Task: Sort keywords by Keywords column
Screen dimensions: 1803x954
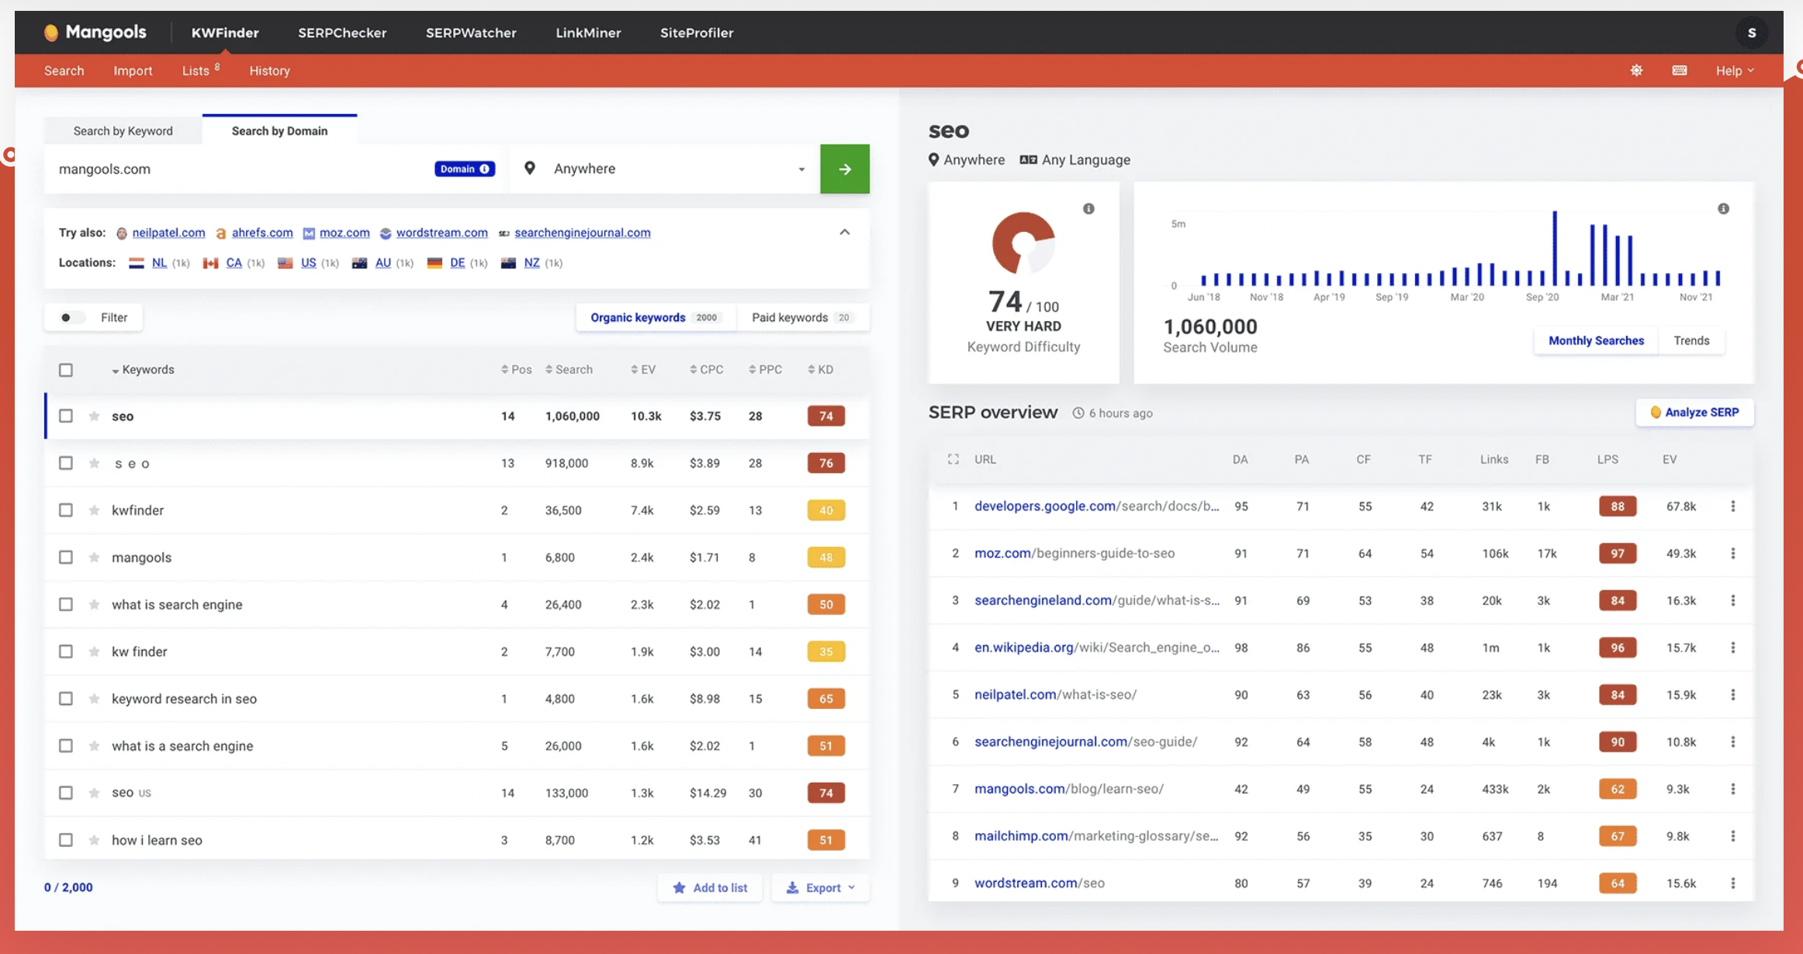Action: tap(144, 370)
